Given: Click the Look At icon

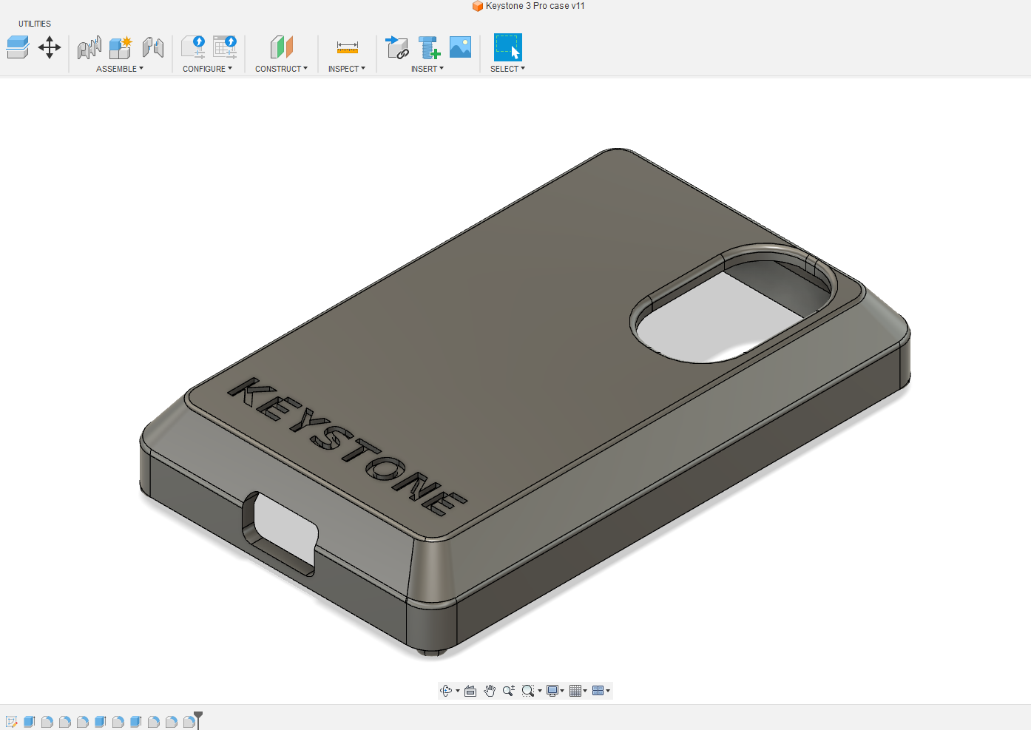Looking at the screenshot, I should (x=470, y=691).
